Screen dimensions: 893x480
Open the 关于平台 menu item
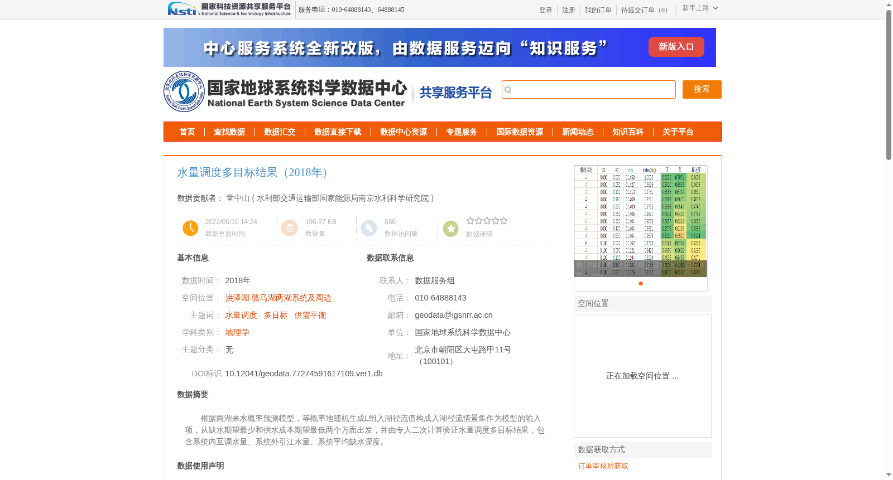point(678,132)
